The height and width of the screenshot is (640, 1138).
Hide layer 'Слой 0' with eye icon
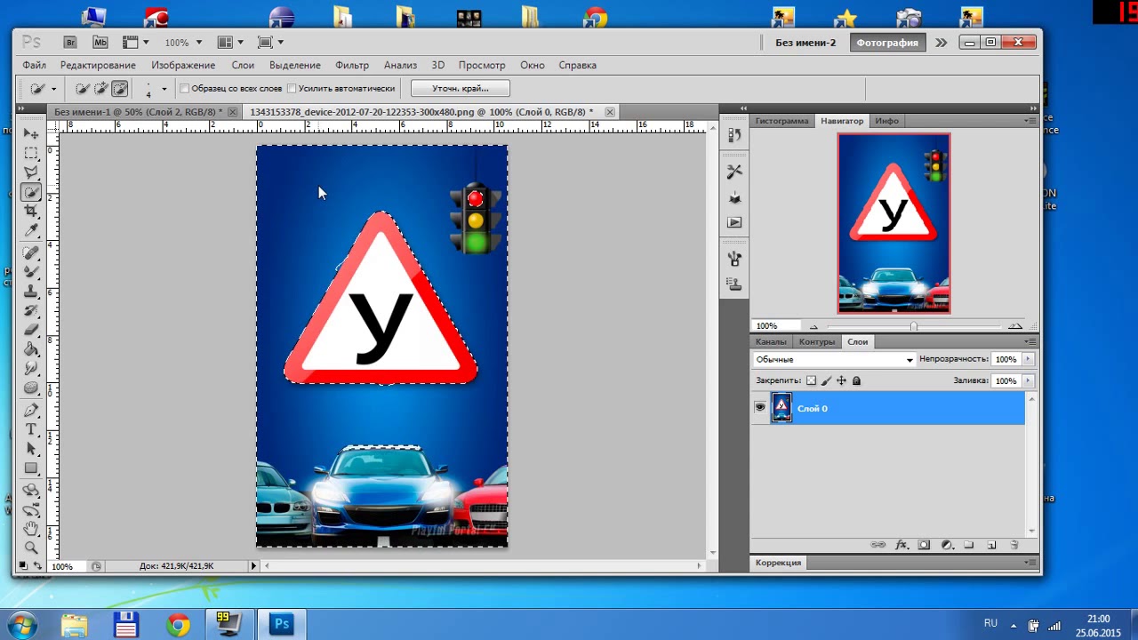tap(760, 407)
